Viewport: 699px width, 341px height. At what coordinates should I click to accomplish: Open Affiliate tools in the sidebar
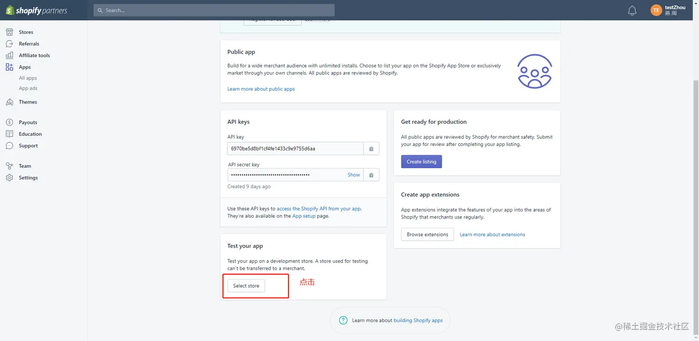[x=34, y=55]
